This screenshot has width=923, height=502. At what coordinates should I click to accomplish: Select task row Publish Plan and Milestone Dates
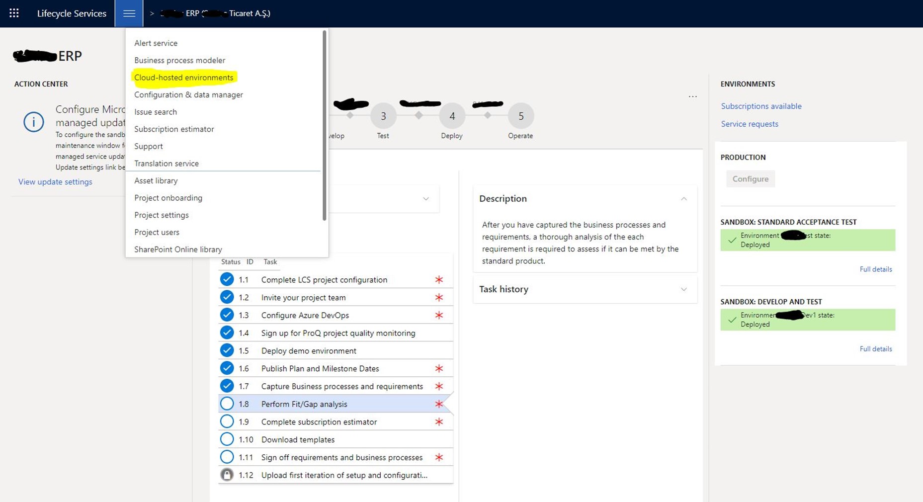336,368
